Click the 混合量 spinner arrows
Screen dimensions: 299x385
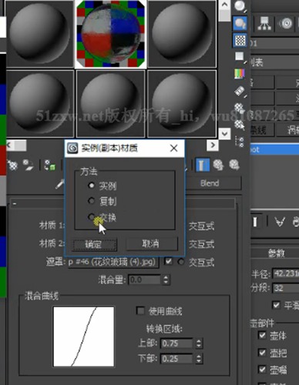(166, 280)
